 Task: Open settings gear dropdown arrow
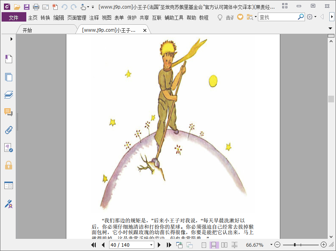316,17
